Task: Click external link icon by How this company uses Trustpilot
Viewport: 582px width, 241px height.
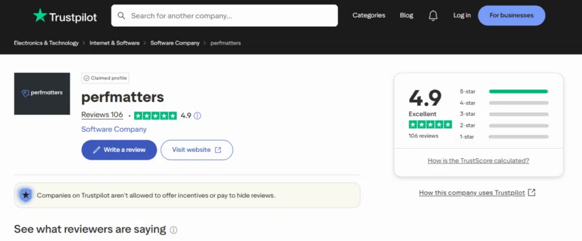Action: pos(532,192)
